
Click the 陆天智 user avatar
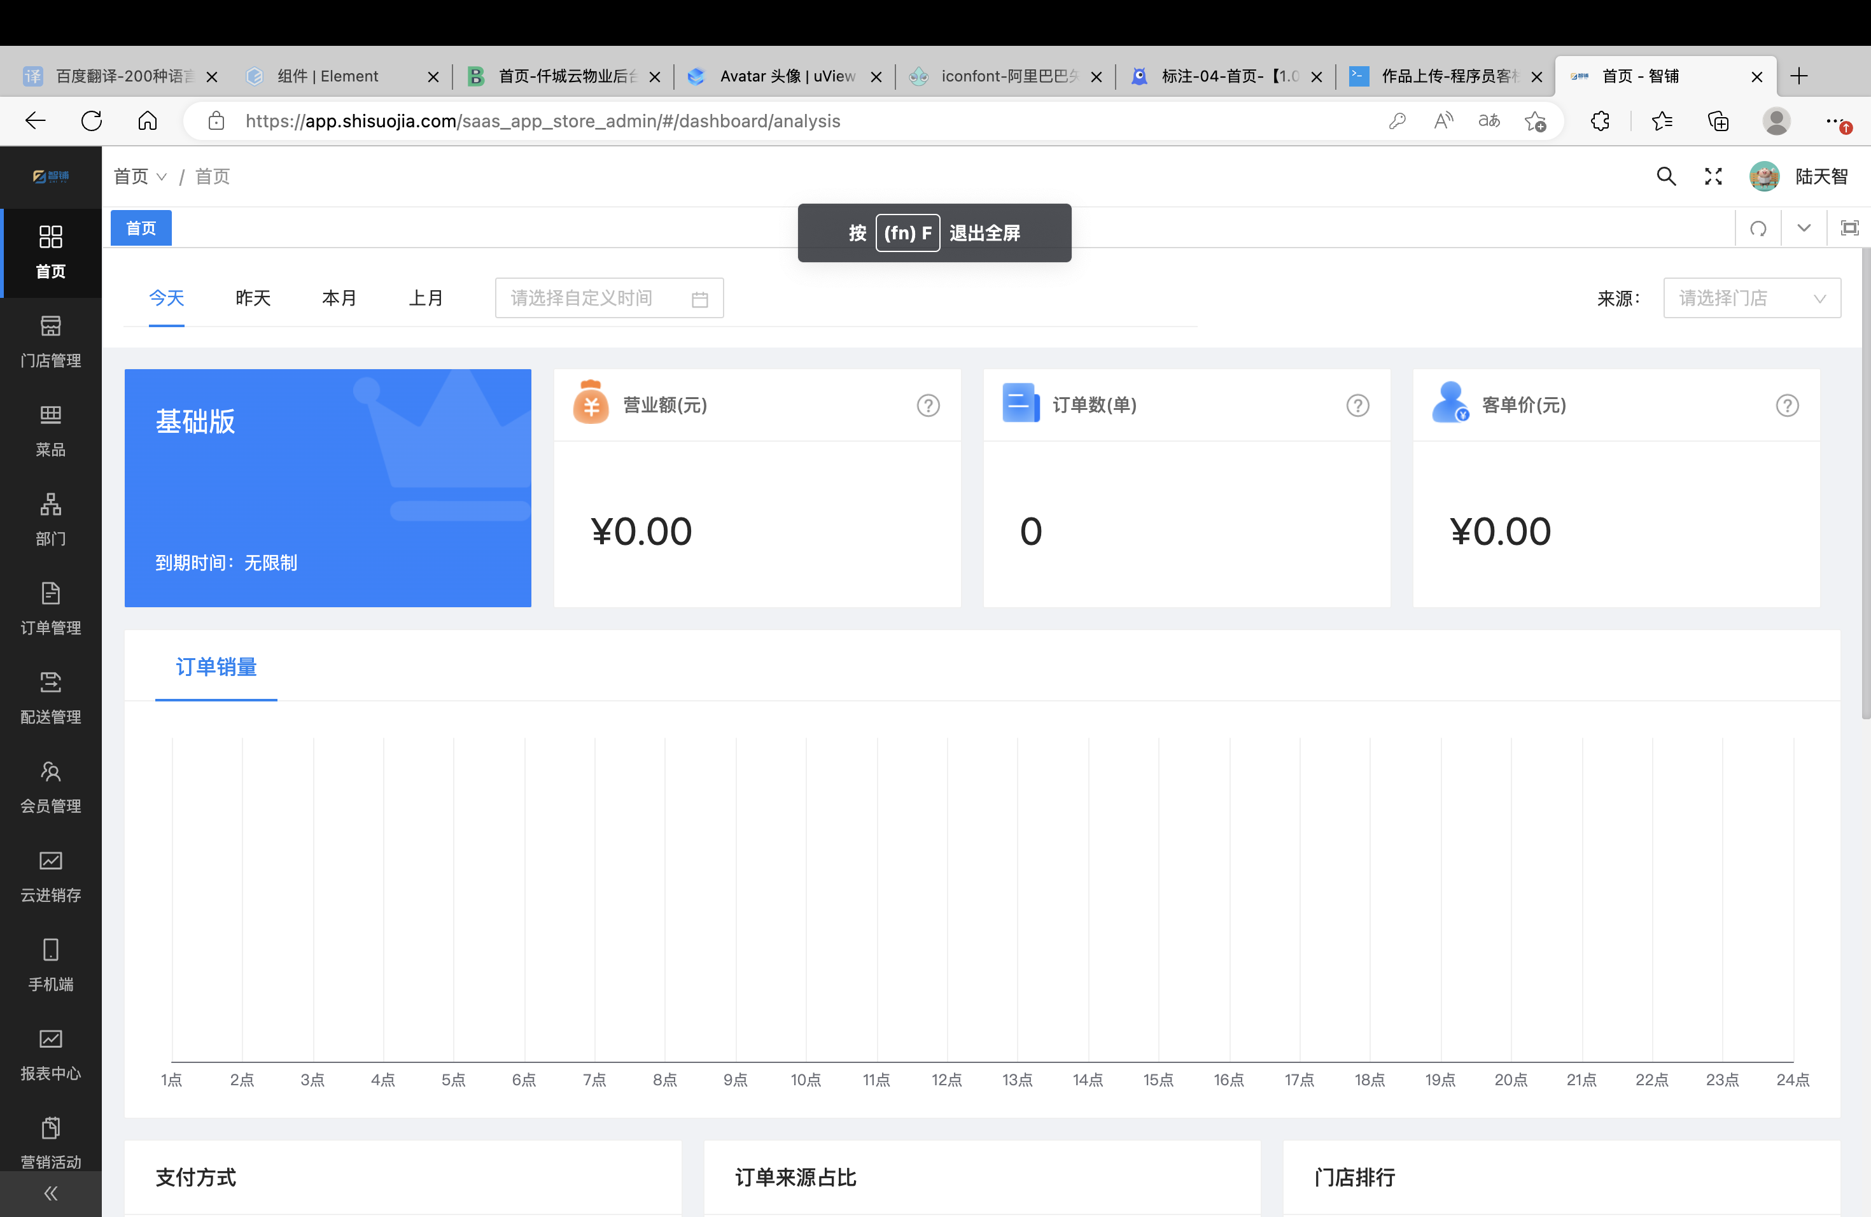point(1764,176)
